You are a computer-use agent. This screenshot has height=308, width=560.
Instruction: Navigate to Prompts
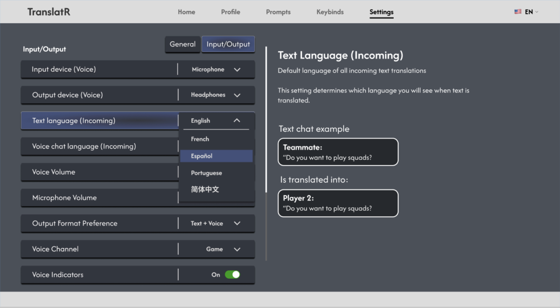278,12
